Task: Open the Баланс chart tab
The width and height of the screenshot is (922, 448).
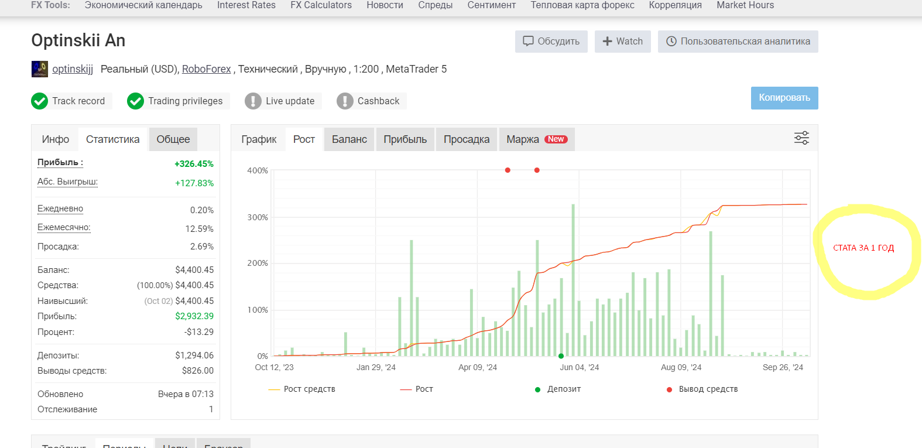Action: coord(349,139)
